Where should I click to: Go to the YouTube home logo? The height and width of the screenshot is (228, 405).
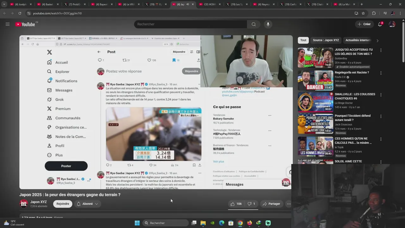point(25,24)
